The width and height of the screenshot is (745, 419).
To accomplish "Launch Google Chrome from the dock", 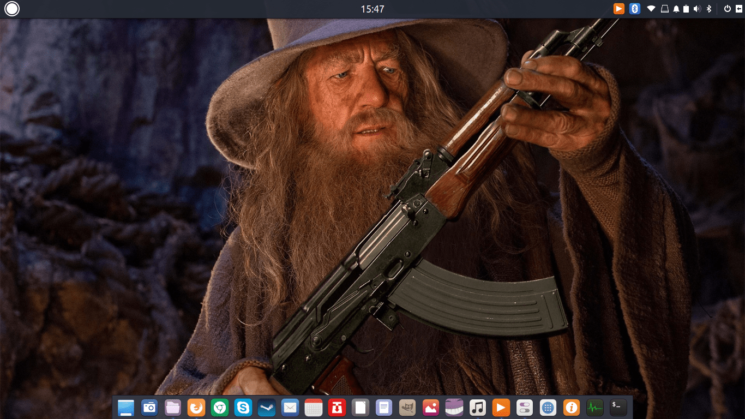I will click(220, 407).
